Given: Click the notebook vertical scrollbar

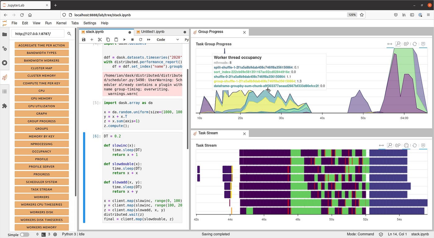Looking at the screenshot, I should pyautogui.click(x=187, y=108).
